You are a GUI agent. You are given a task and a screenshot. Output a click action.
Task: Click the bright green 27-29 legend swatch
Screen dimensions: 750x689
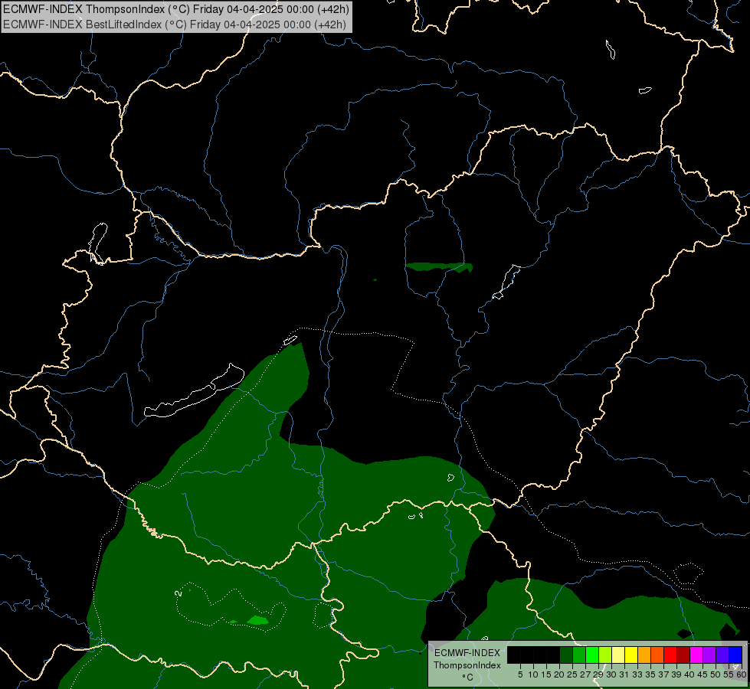(x=592, y=655)
